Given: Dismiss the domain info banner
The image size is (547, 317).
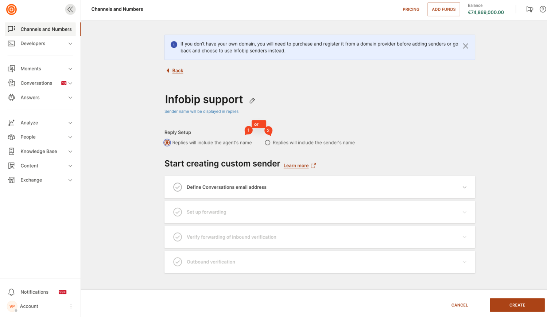Looking at the screenshot, I should pos(465,46).
